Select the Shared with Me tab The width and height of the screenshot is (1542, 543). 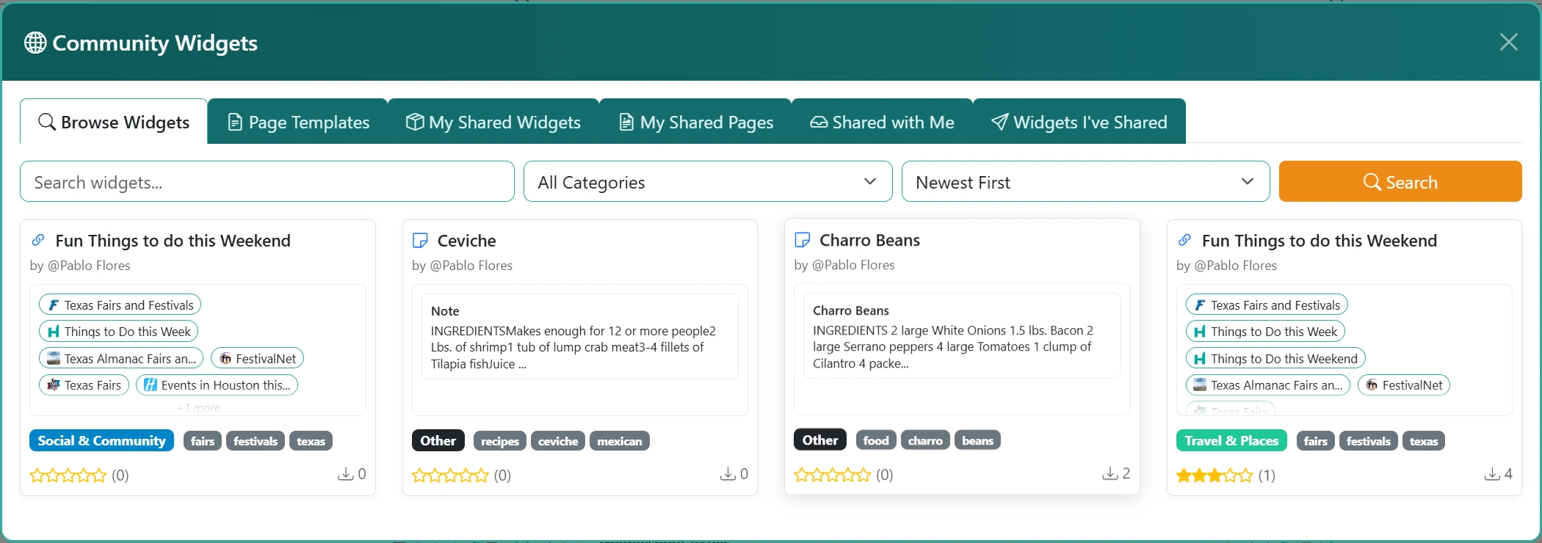[x=882, y=122]
